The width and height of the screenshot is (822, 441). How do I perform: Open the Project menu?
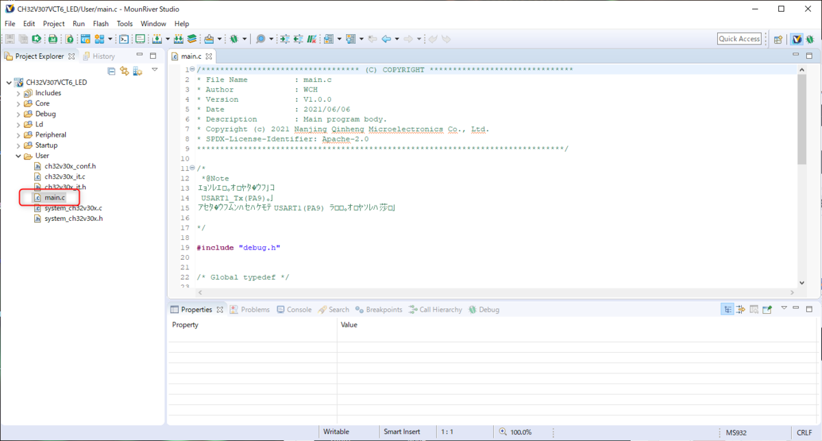(54, 23)
